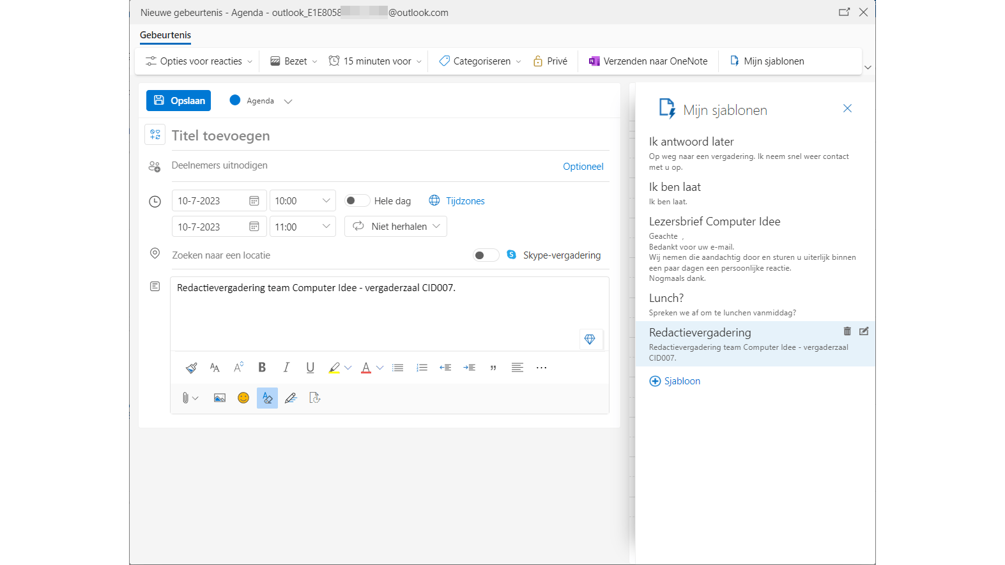
Task: Click the Deelnemers uitnodigen field
Action: pos(364,166)
